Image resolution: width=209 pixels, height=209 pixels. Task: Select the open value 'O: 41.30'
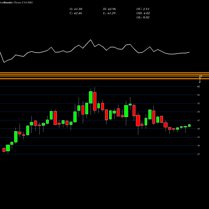point(76,9)
